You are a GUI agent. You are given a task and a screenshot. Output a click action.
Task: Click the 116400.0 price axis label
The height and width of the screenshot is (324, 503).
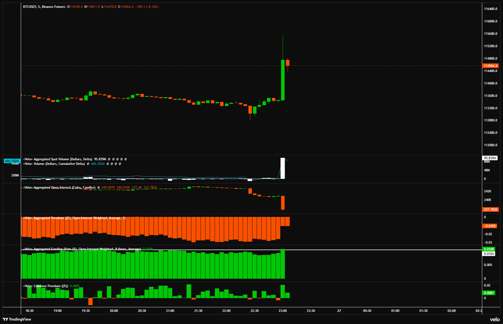pos(491,8)
